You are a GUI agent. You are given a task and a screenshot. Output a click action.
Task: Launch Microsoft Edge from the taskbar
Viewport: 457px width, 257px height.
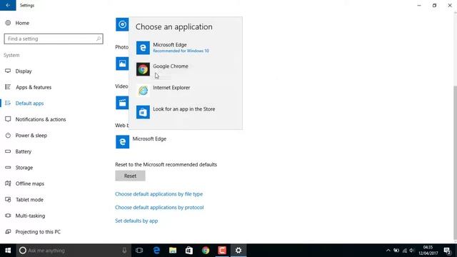point(156,251)
